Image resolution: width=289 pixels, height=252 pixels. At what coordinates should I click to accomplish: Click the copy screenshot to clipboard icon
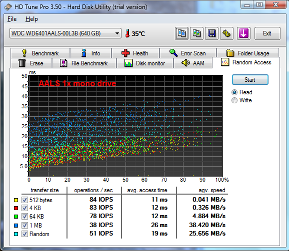click(196, 33)
